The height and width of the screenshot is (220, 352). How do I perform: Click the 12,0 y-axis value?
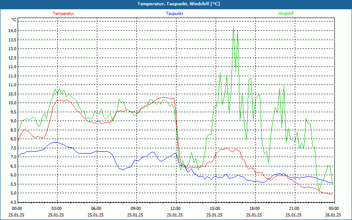tap(13, 67)
